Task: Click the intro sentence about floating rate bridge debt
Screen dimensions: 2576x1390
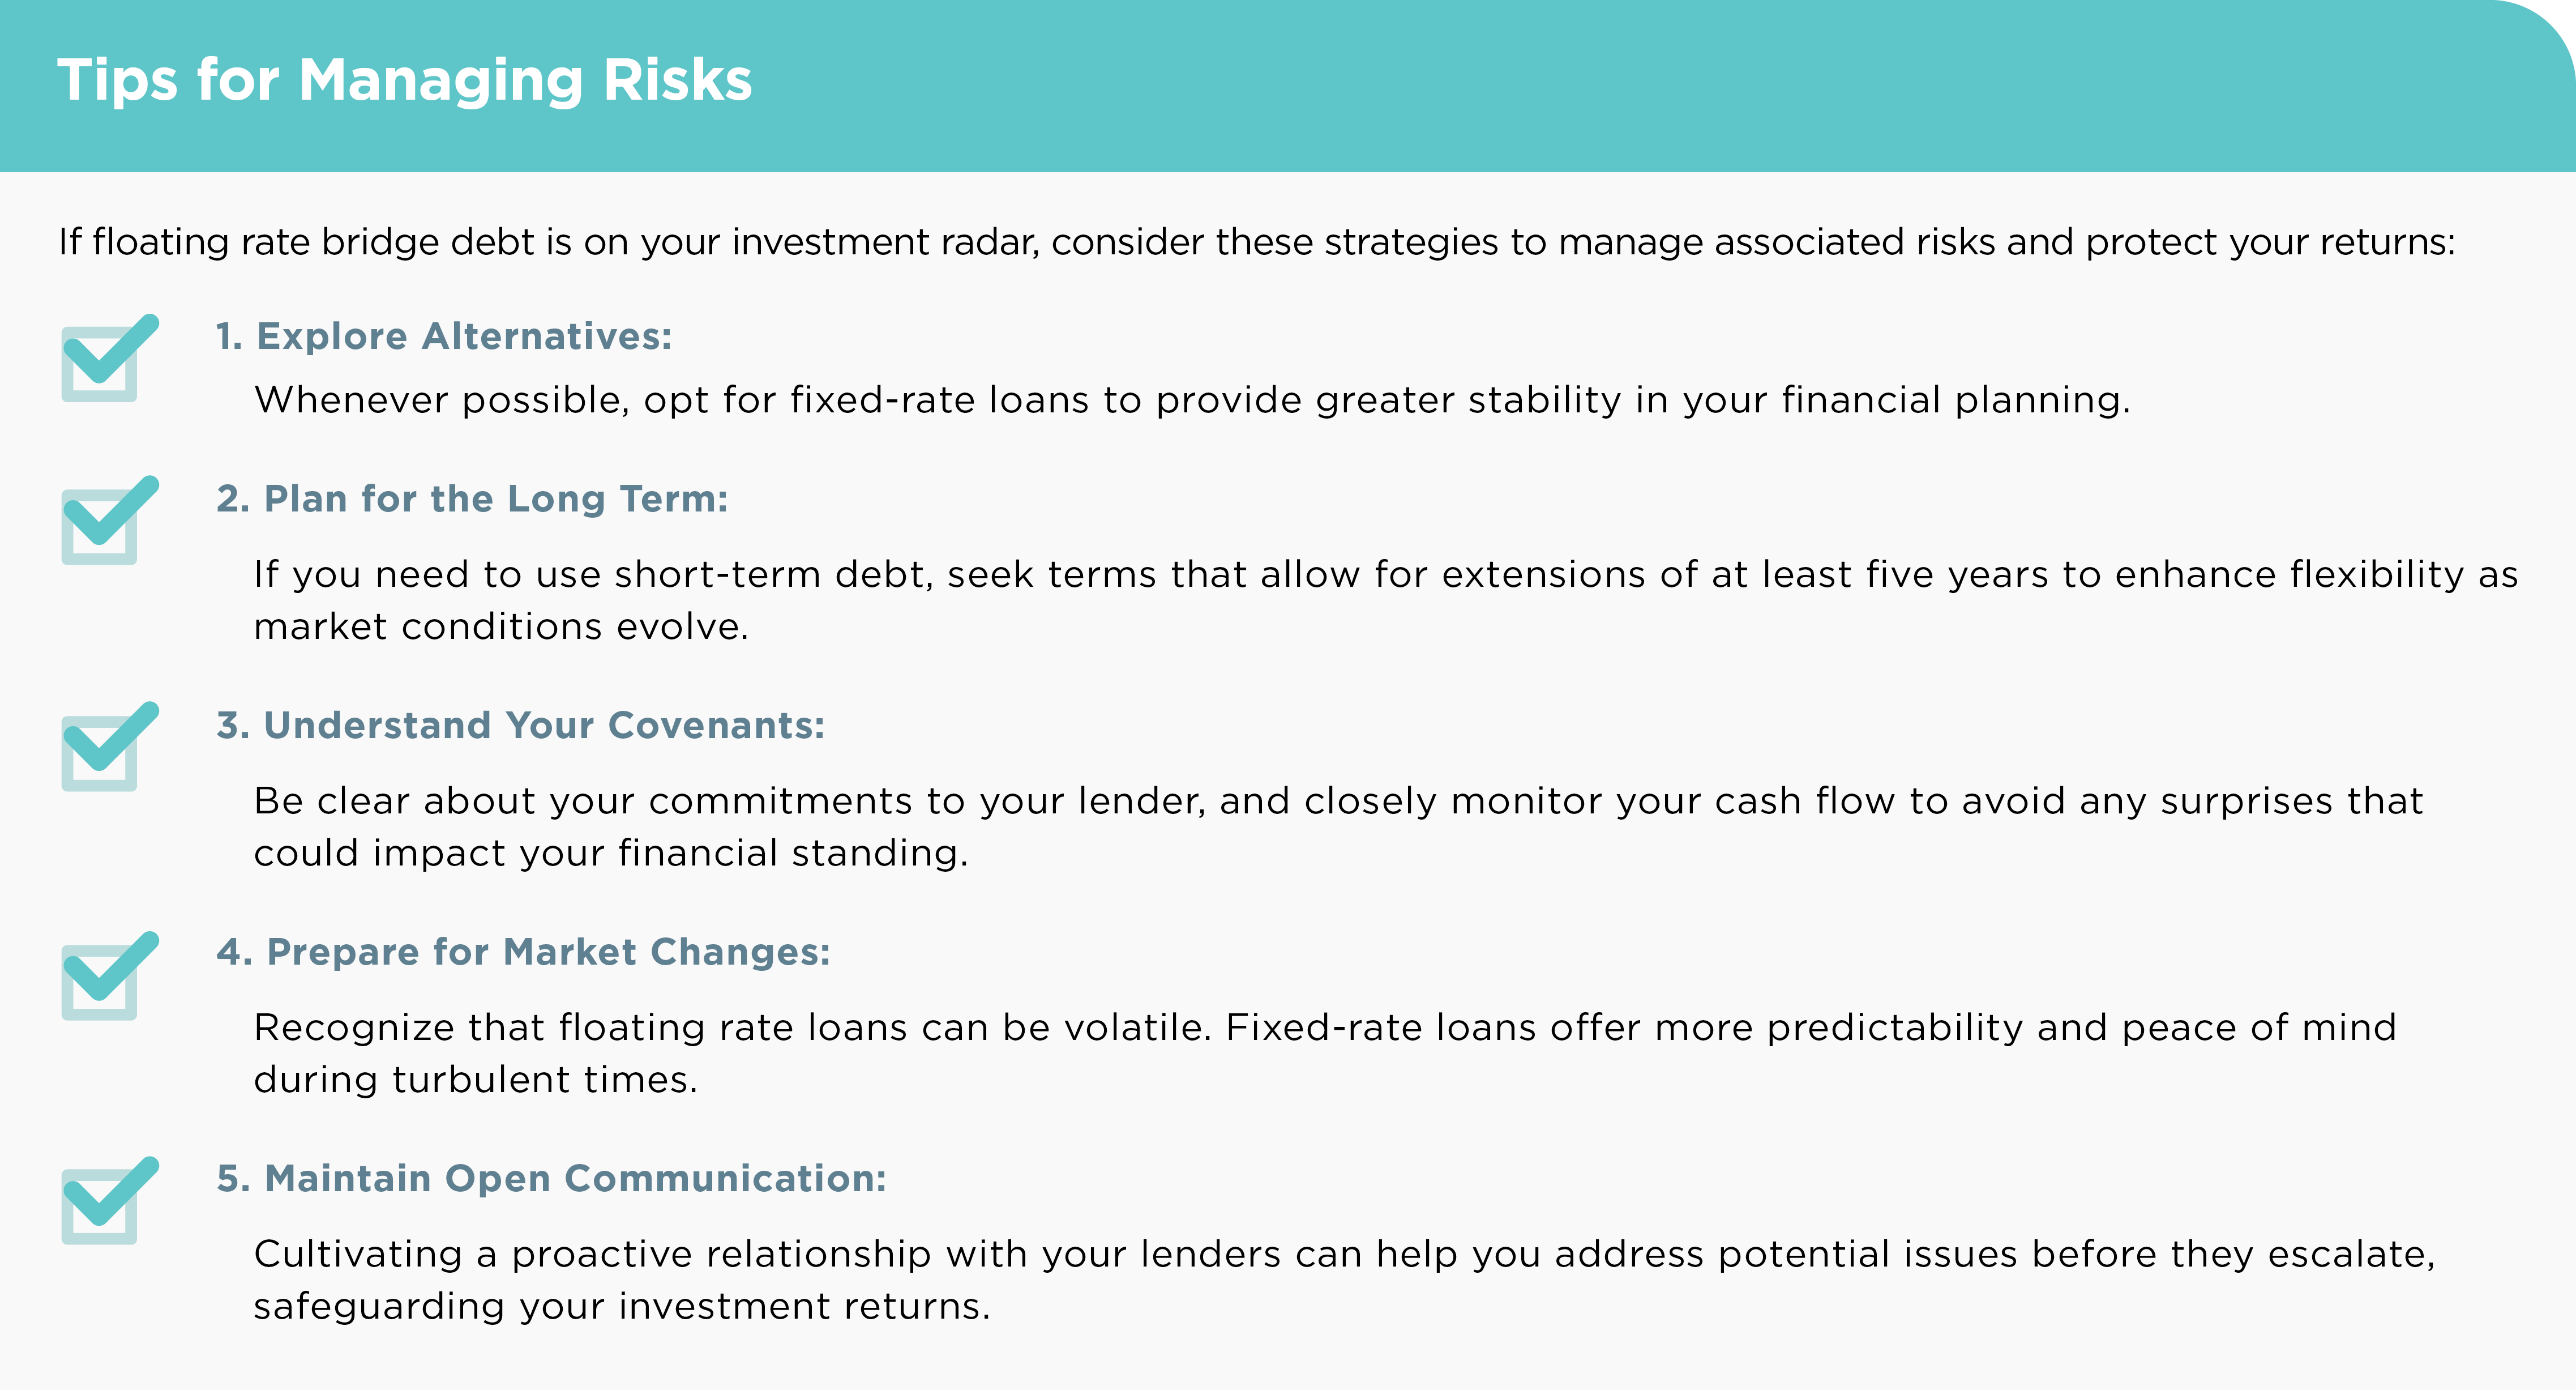Action: coord(1257,242)
